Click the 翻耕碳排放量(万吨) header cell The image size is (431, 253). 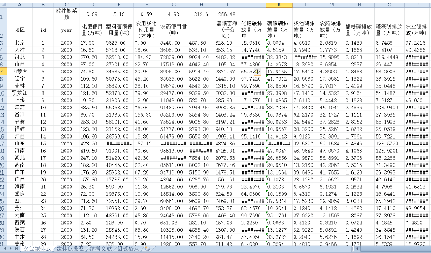[359, 30]
